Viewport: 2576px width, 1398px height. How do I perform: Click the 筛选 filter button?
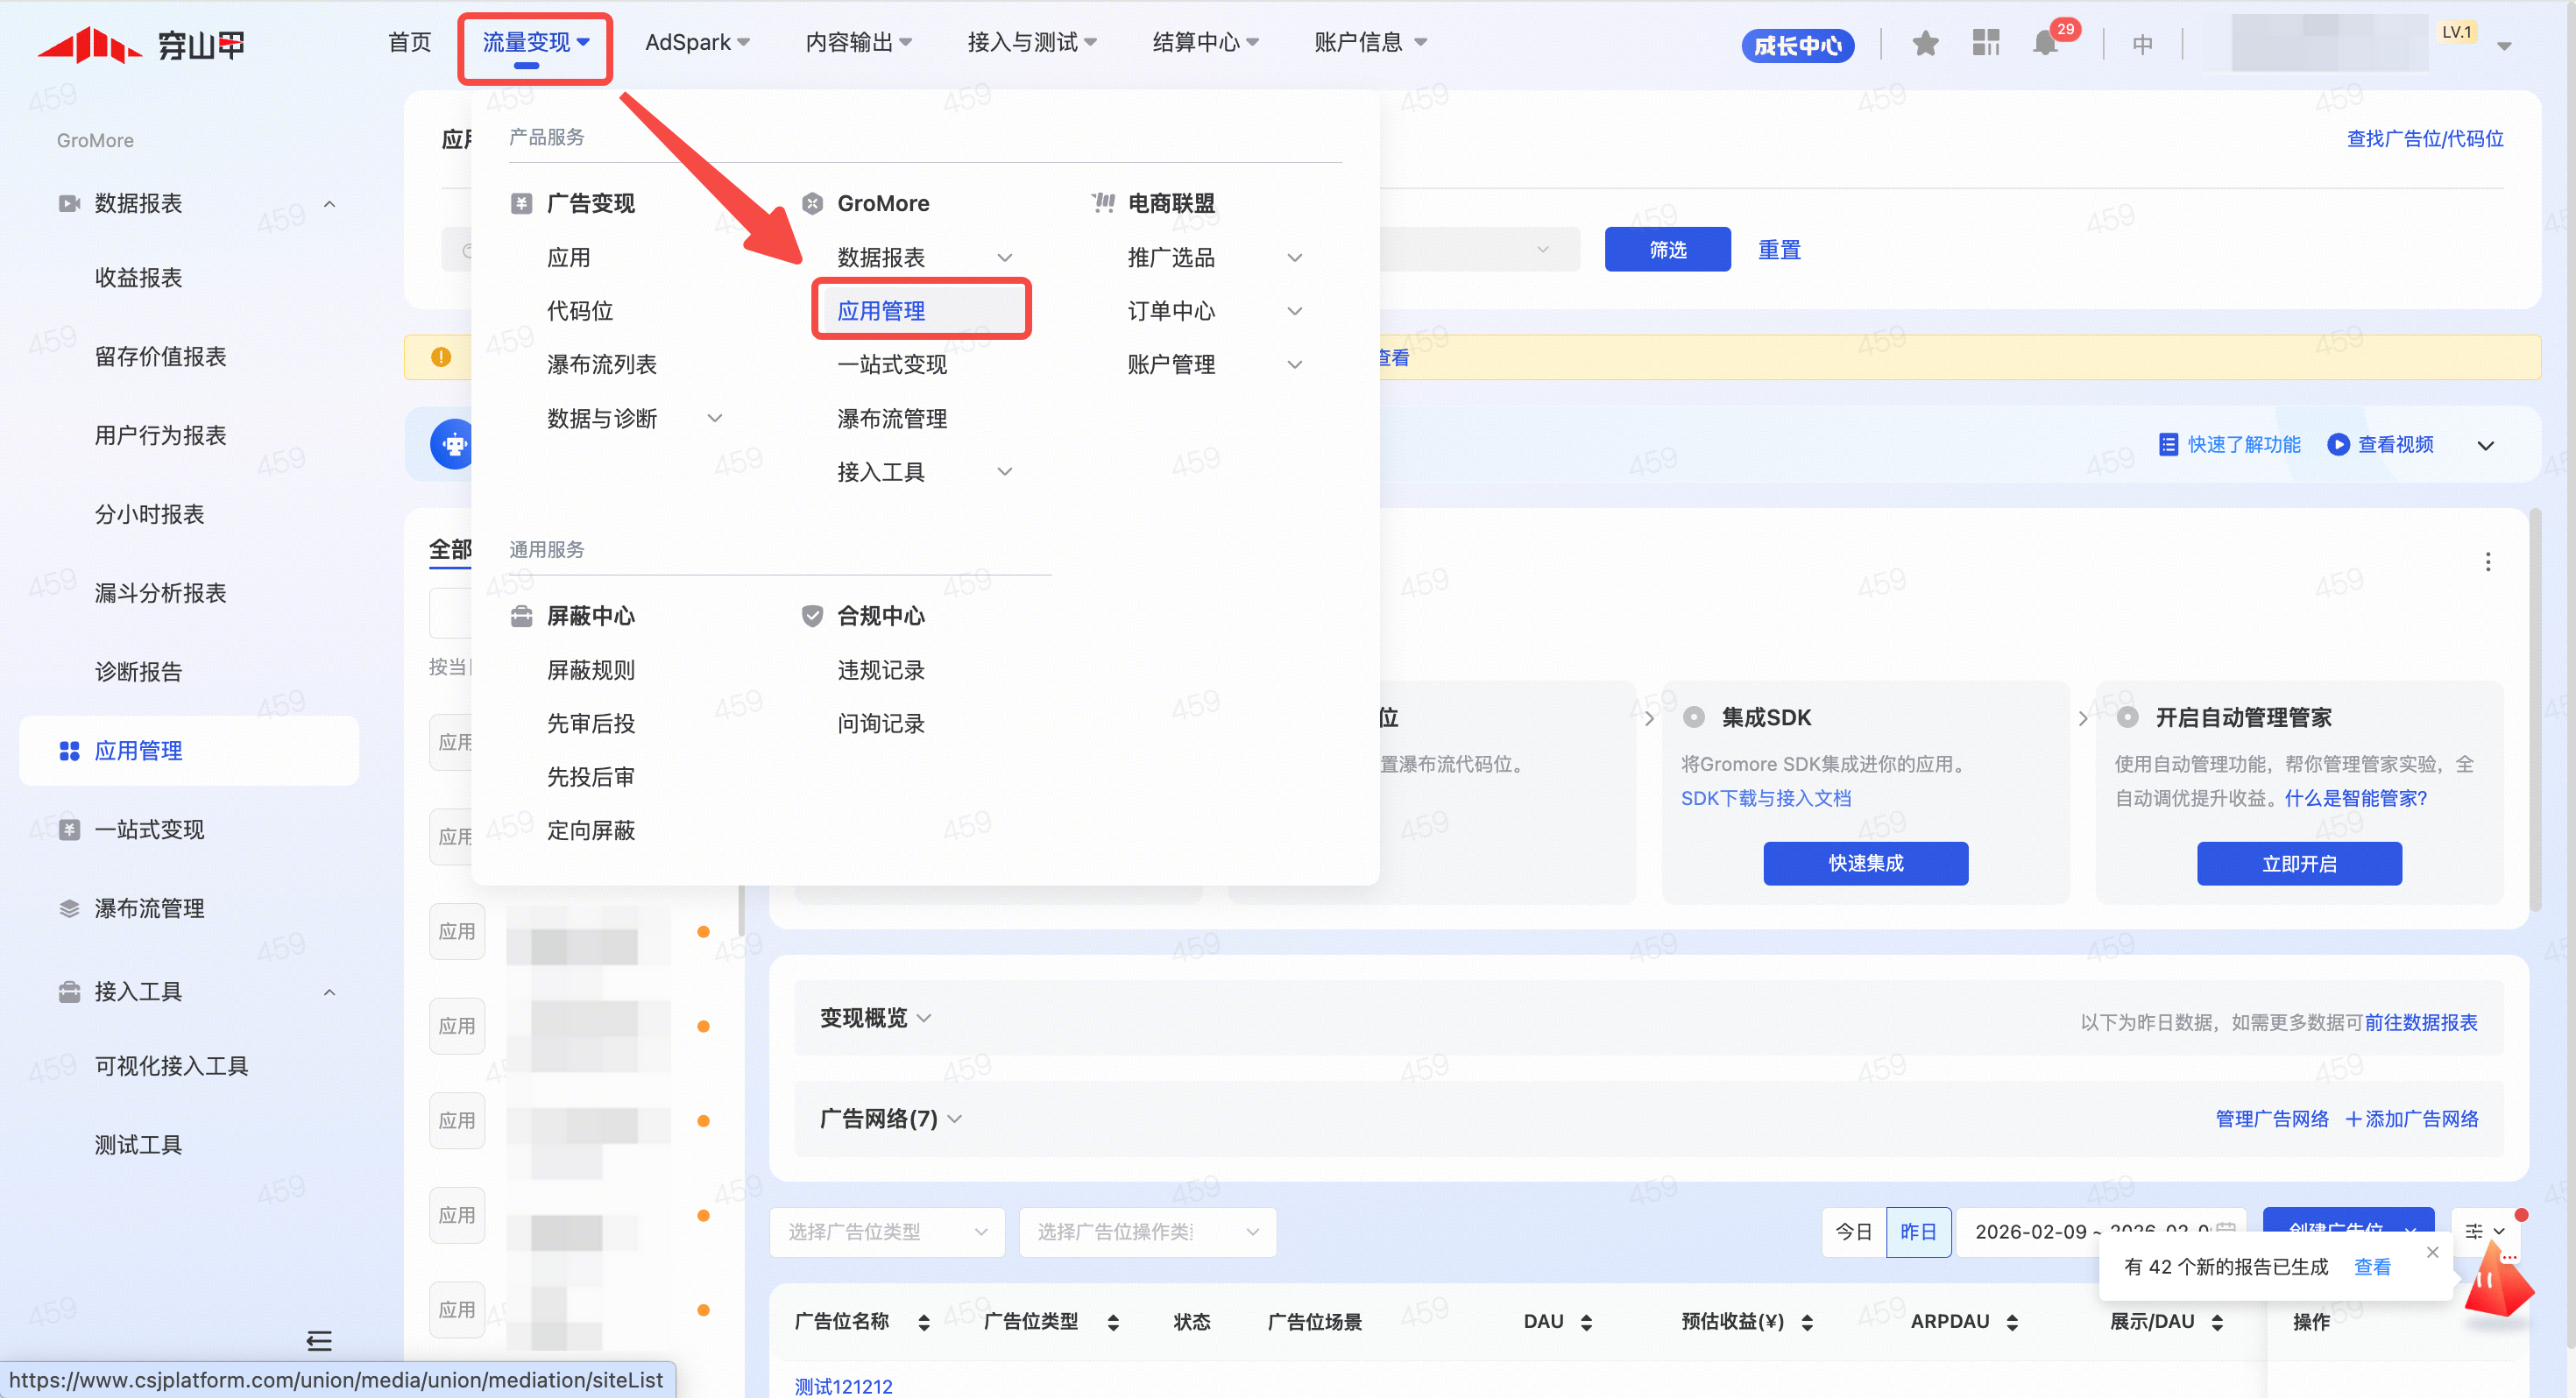(x=1667, y=249)
